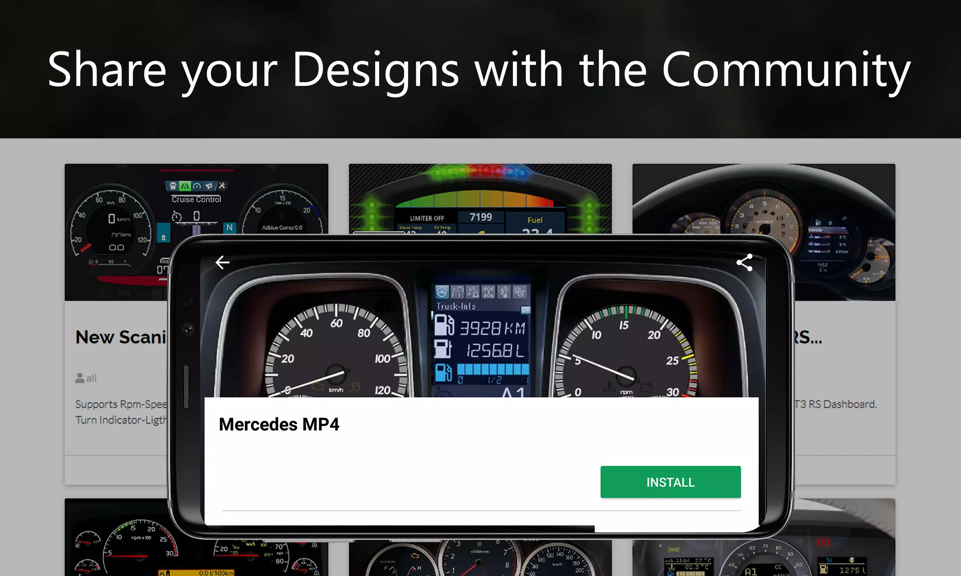Click the back arrow navigation icon
The width and height of the screenshot is (961, 576).
[x=222, y=262]
